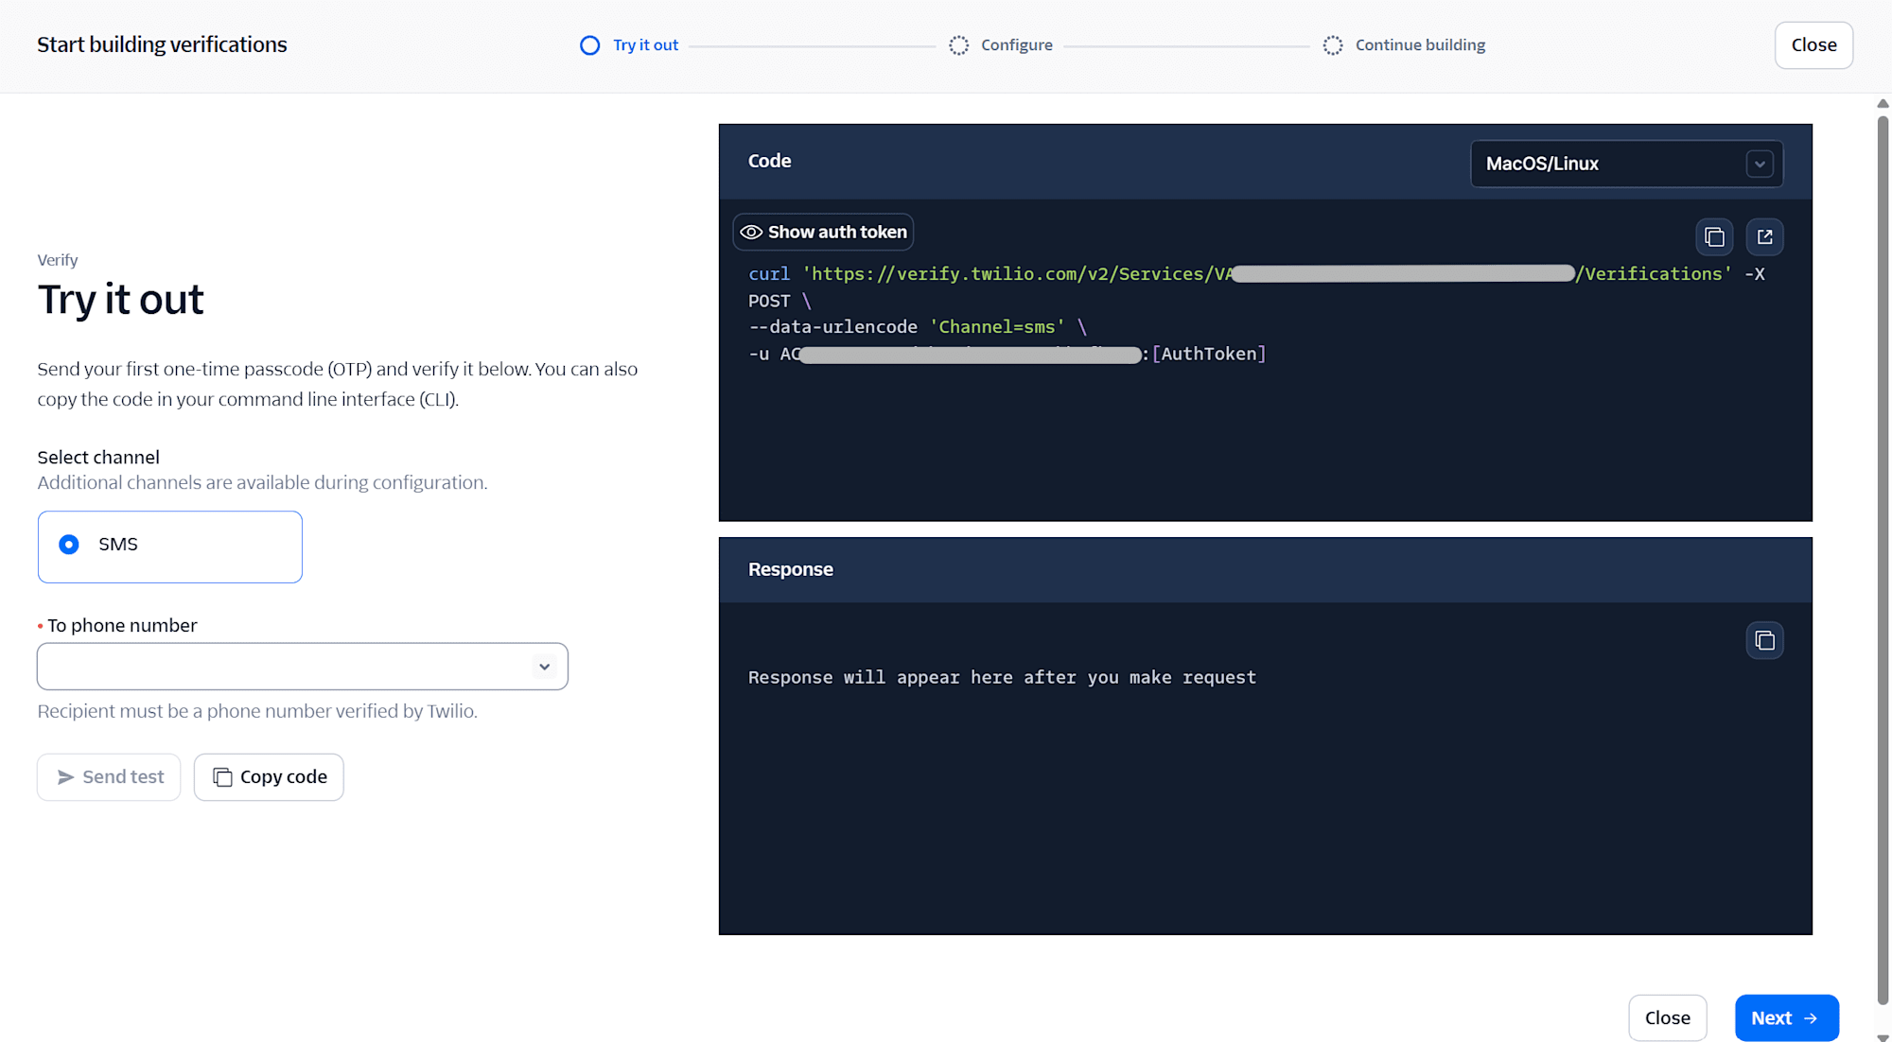1892x1042 pixels.
Task: Click the Configure step circle icon
Action: pyautogui.click(x=958, y=45)
